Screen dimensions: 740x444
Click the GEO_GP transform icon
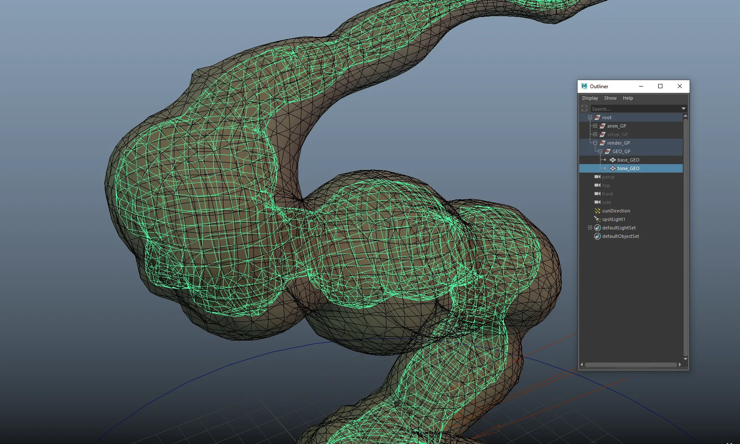pyautogui.click(x=607, y=151)
